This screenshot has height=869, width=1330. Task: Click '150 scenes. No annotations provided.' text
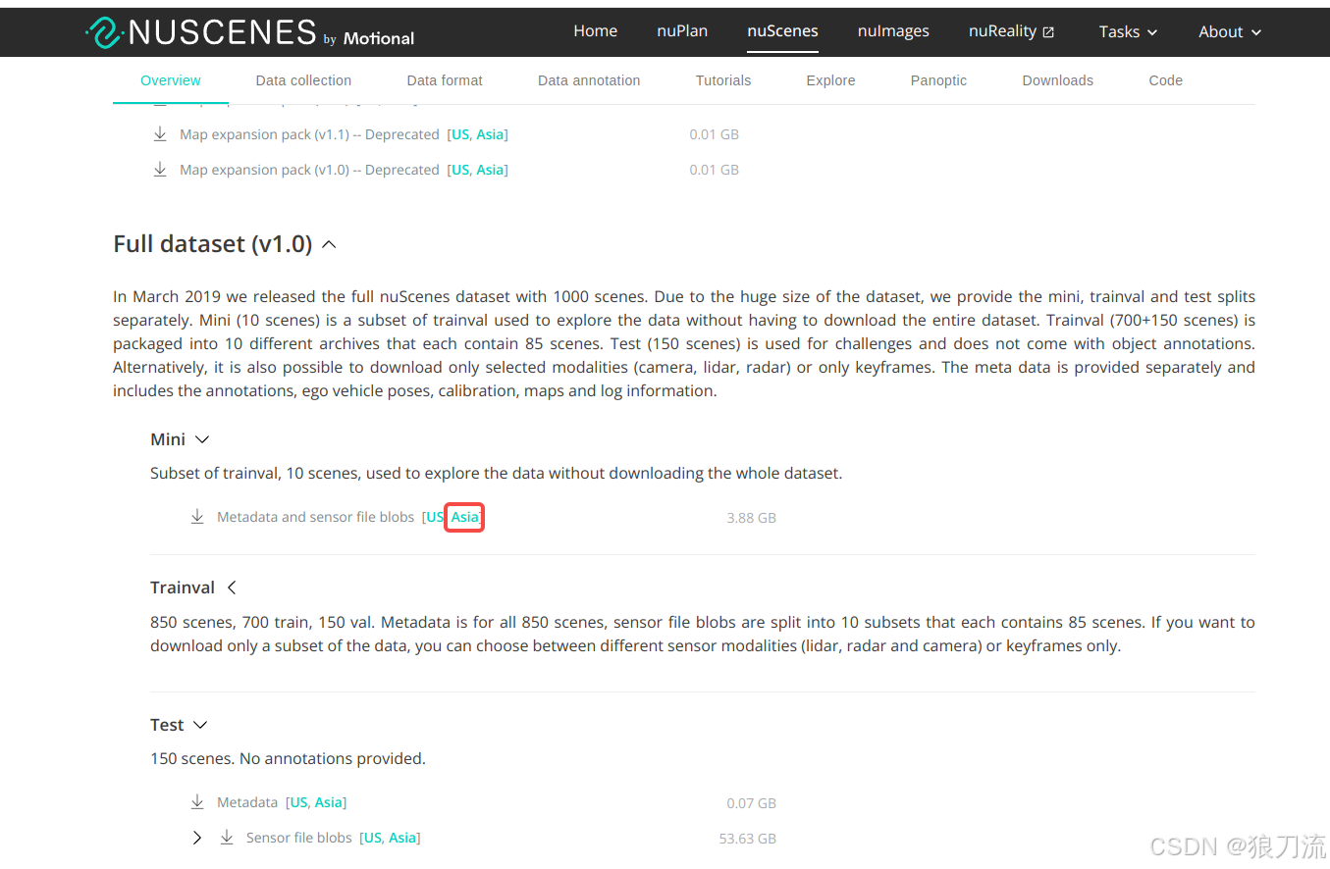click(x=288, y=758)
